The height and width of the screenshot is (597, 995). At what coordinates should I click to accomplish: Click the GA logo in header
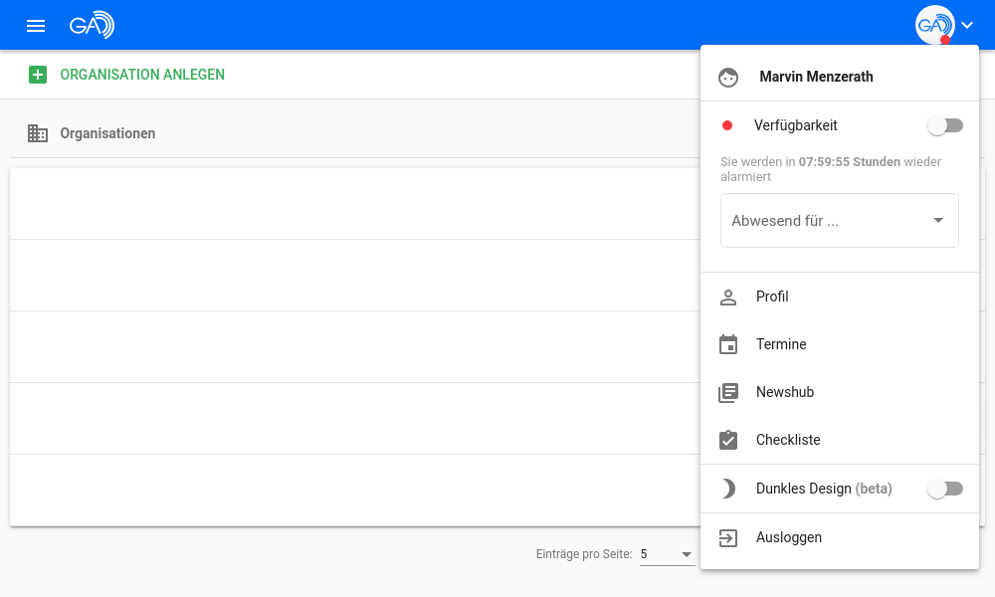tap(92, 26)
